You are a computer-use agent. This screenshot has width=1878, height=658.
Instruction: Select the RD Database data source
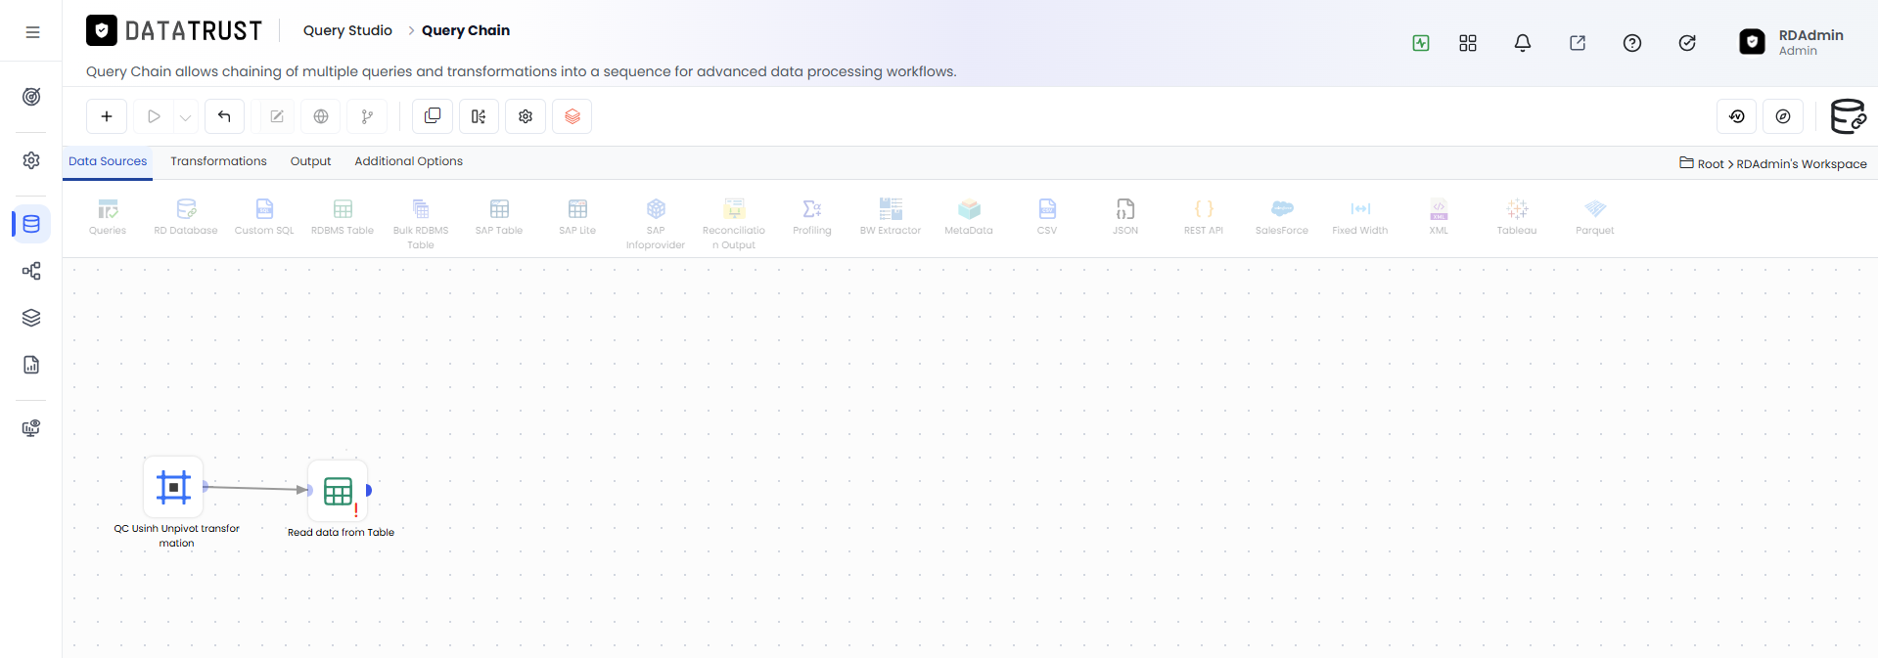click(x=186, y=217)
